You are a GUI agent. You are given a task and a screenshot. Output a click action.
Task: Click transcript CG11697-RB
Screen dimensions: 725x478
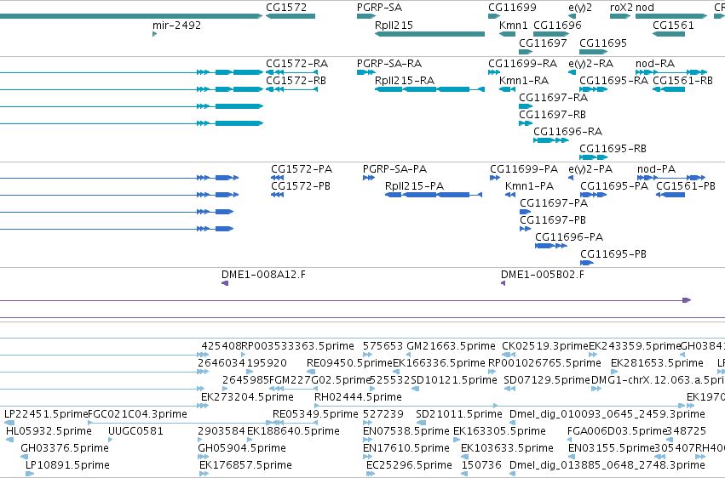(553, 115)
